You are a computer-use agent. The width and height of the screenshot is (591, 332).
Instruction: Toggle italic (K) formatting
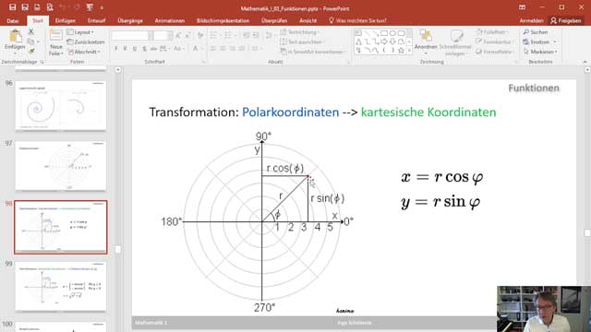pyautogui.click(x=126, y=49)
